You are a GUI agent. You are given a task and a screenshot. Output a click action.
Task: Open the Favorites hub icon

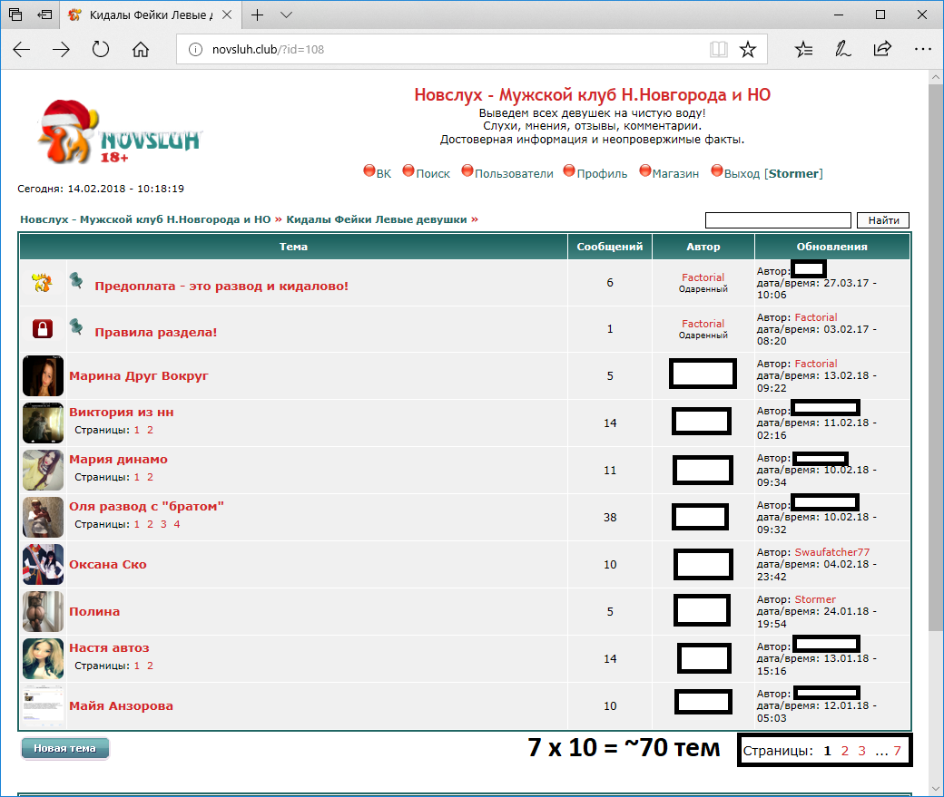(x=803, y=50)
